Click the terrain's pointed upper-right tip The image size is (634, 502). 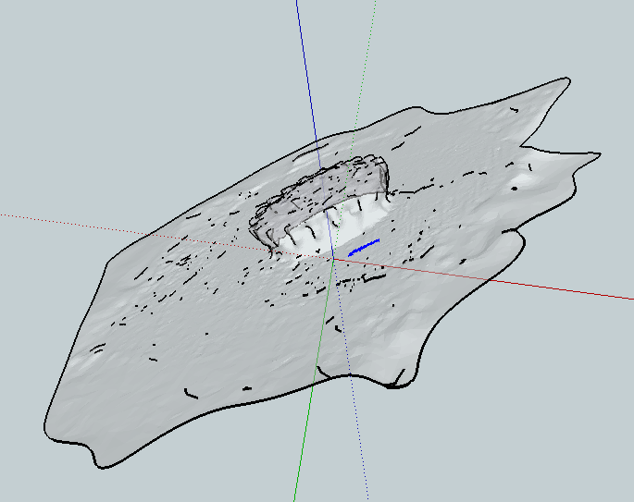[x=564, y=81]
